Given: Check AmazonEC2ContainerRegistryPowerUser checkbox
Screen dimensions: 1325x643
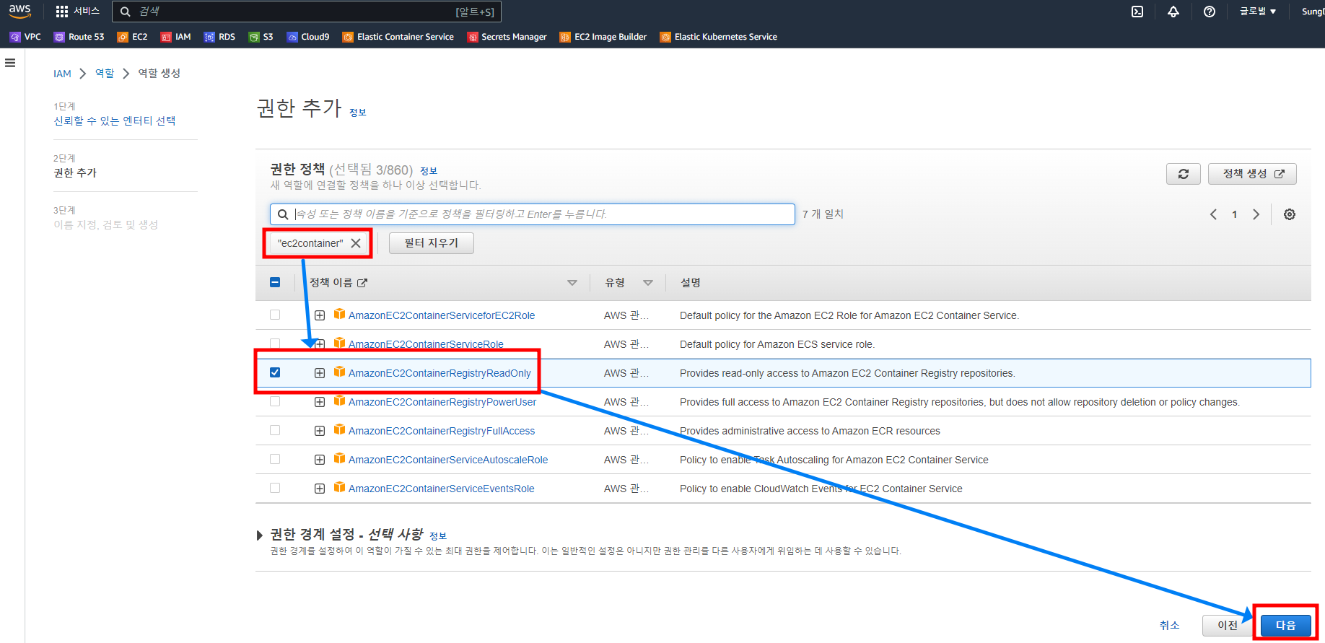Looking at the screenshot, I should (x=275, y=401).
